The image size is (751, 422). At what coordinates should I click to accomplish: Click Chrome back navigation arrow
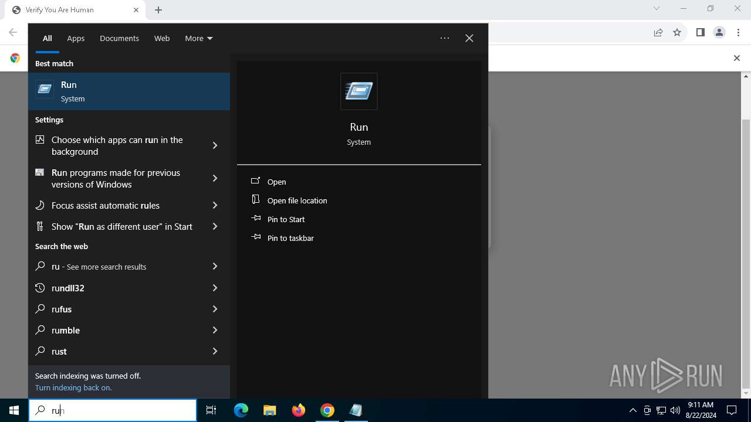coord(13,32)
